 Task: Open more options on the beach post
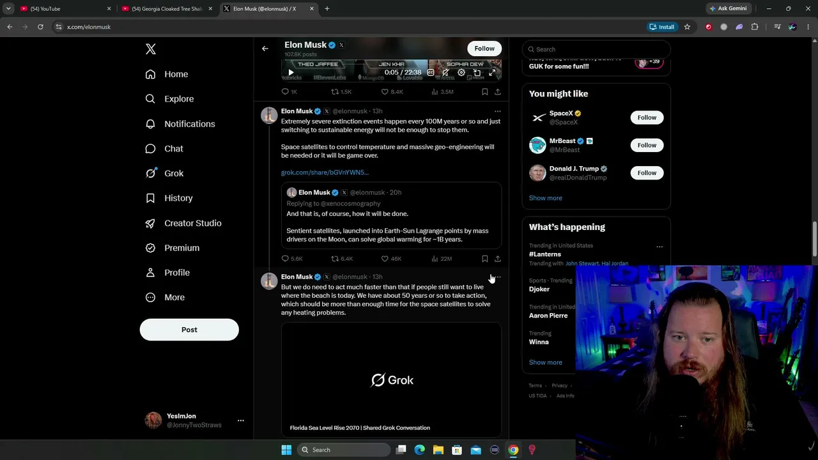[498, 277]
